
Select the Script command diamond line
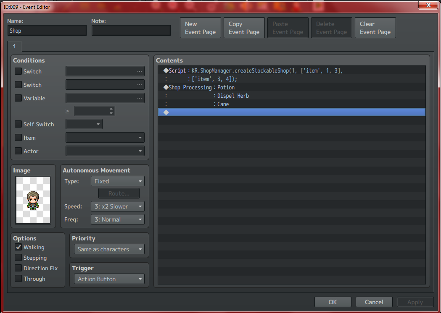[x=291, y=71]
